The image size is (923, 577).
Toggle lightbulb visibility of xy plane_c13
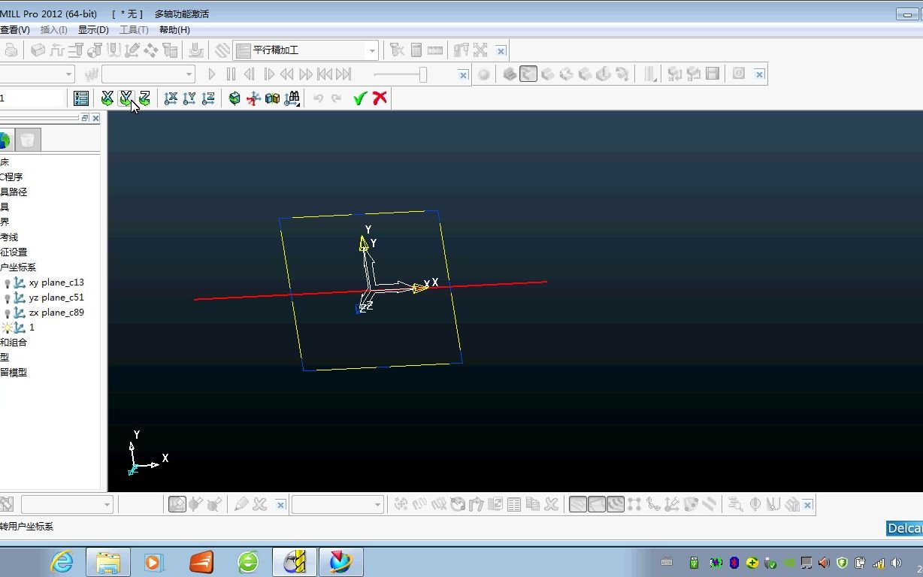(x=8, y=283)
